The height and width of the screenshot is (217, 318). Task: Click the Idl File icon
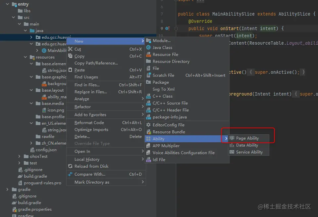click(x=148, y=159)
